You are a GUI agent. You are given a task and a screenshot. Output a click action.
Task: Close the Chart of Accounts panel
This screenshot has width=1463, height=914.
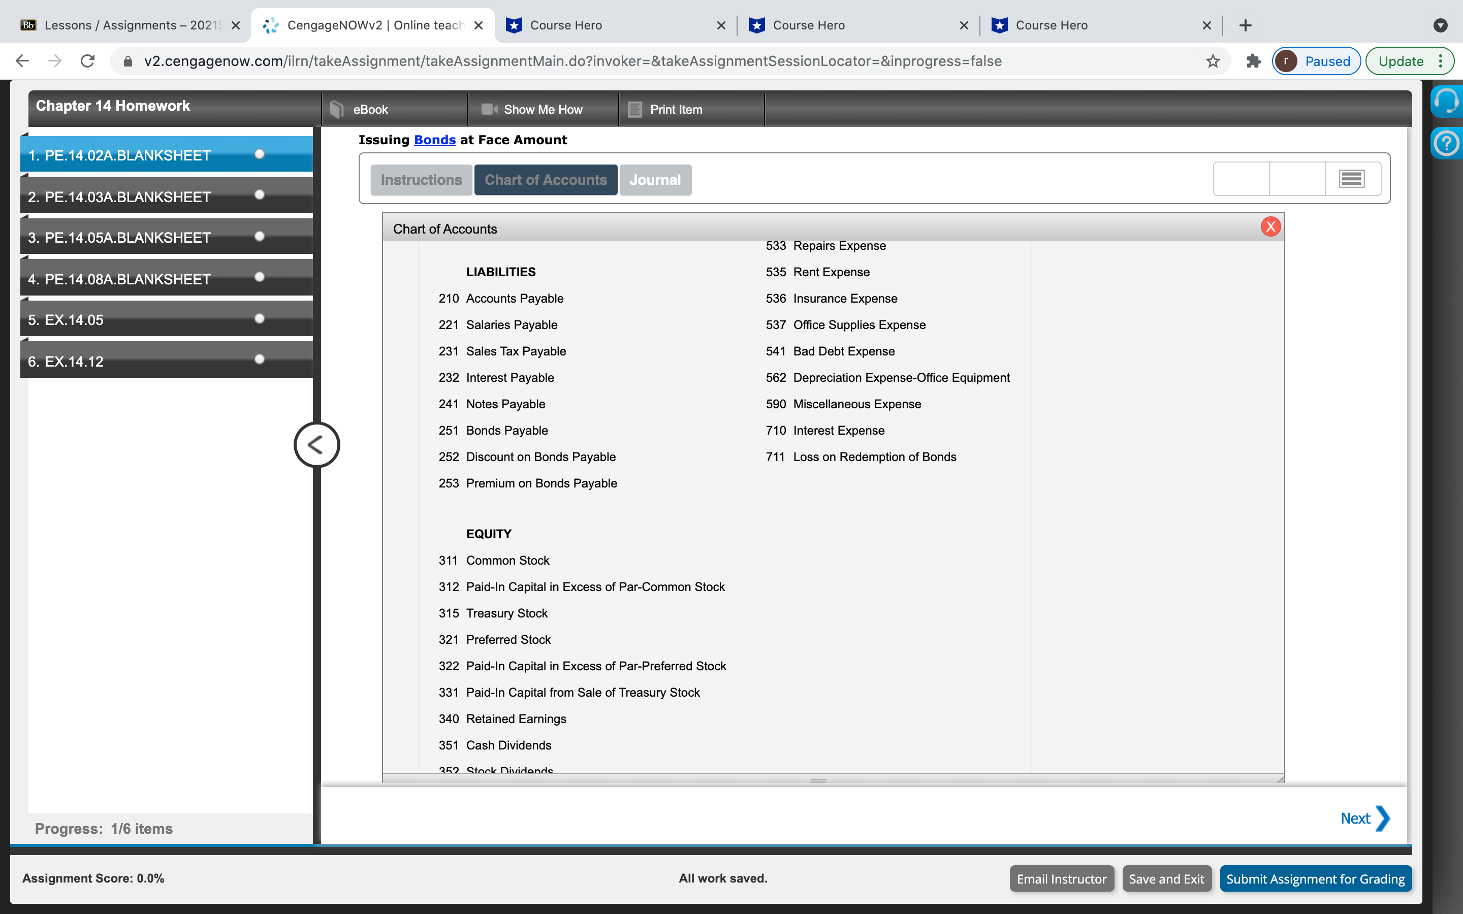pos(1270,226)
